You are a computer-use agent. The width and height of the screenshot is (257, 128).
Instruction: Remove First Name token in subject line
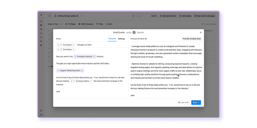click(74, 45)
